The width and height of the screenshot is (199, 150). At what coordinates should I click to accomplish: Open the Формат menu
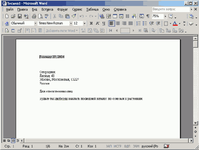click(x=62, y=10)
